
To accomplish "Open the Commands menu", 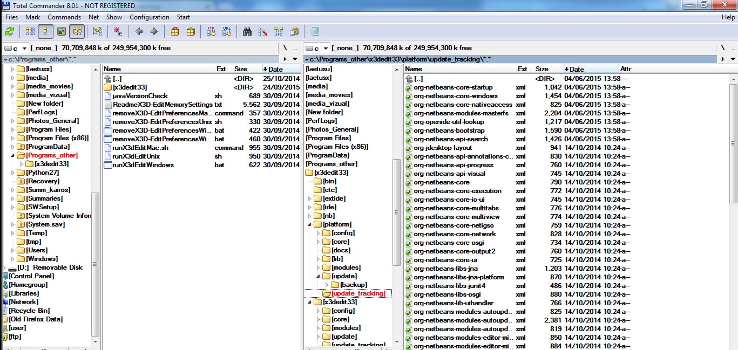I will (64, 17).
